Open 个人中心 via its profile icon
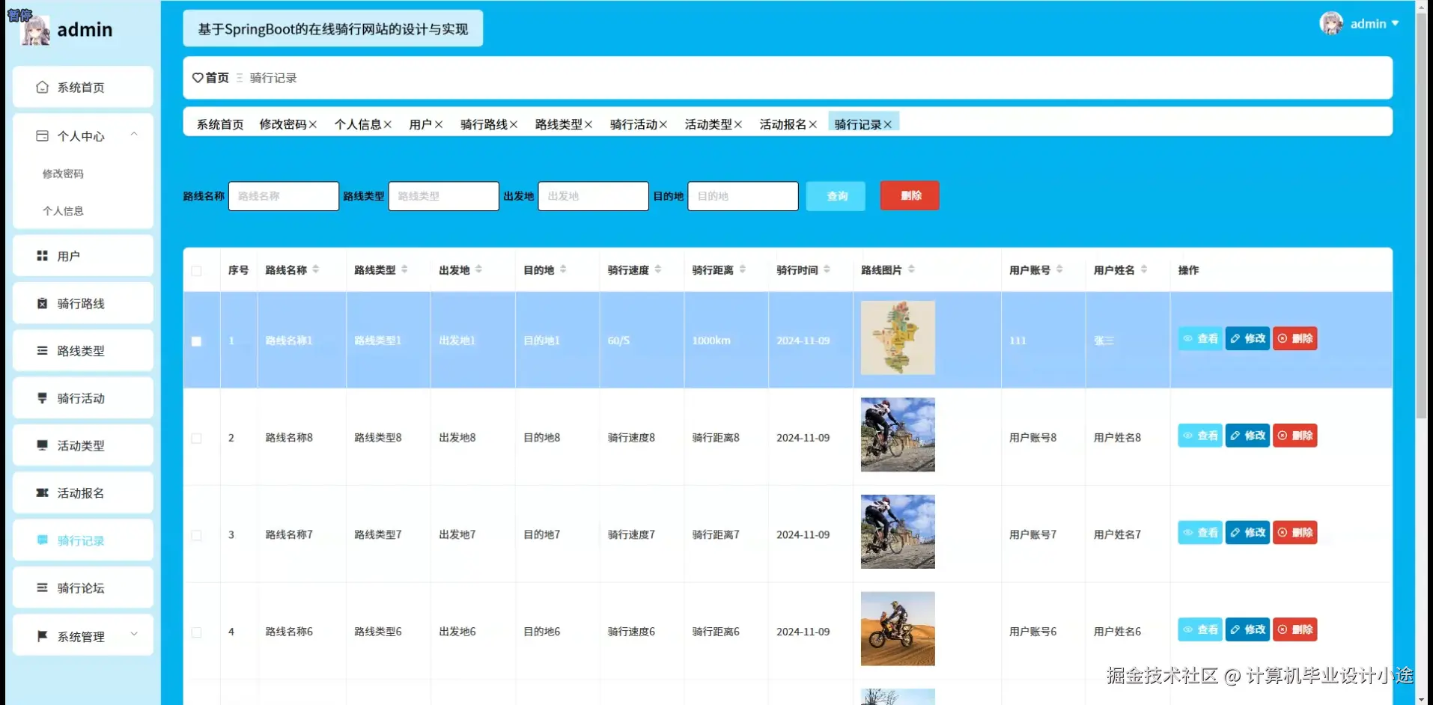The height and width of the screenshot is (705, 1433). point(42,135)
